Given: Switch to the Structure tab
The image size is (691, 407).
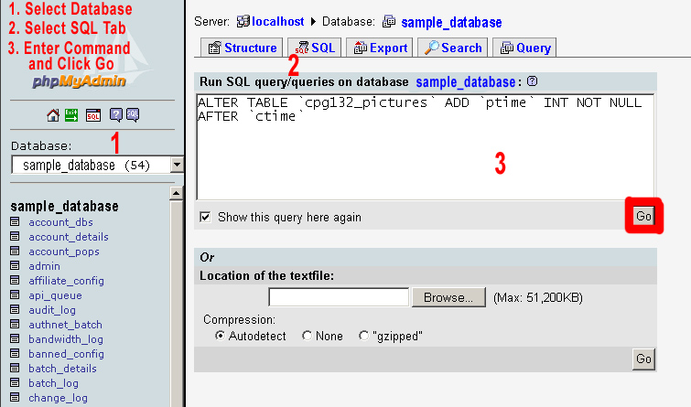Looking at the screenshot, I should point(242,48).
